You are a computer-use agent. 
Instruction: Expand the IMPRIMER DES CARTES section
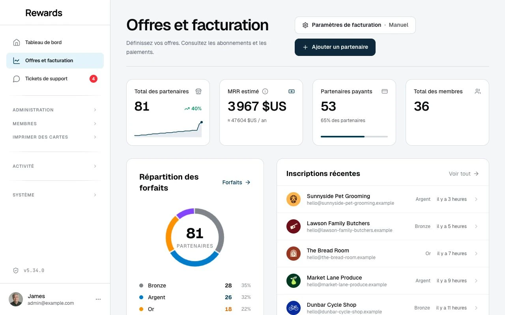pos(55,137)
